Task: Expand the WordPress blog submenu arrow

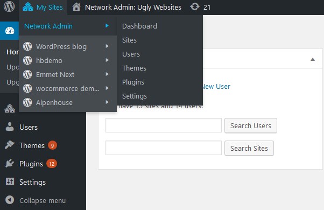Action: point(107,46)
